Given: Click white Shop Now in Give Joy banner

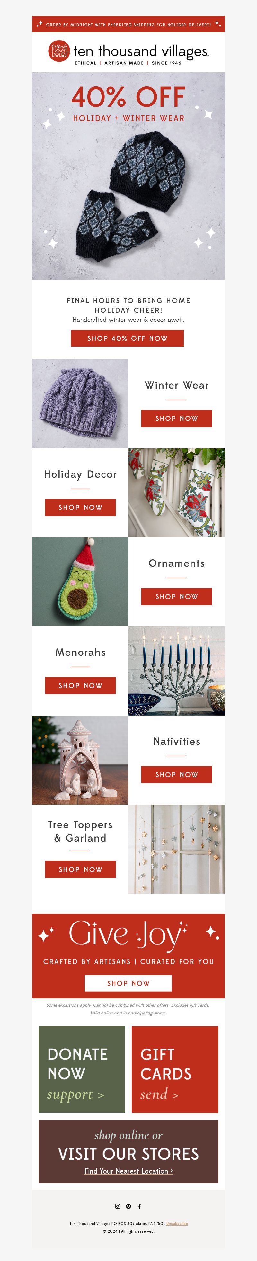Looking at the screenshot, I should pyautogui.click(x=128, y=983).
